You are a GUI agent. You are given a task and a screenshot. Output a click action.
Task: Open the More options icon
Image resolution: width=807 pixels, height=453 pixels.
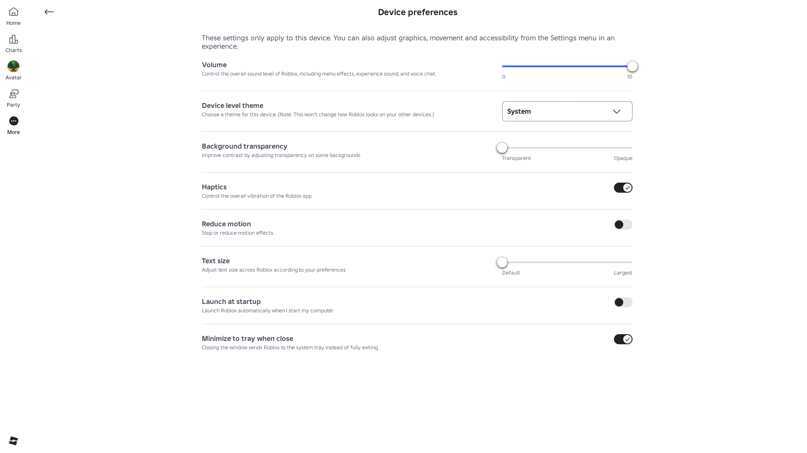[13, 121]
